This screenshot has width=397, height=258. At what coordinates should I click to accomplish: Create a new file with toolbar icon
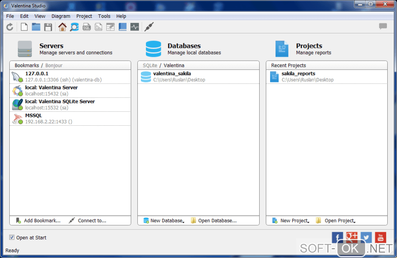click(24, 27)
